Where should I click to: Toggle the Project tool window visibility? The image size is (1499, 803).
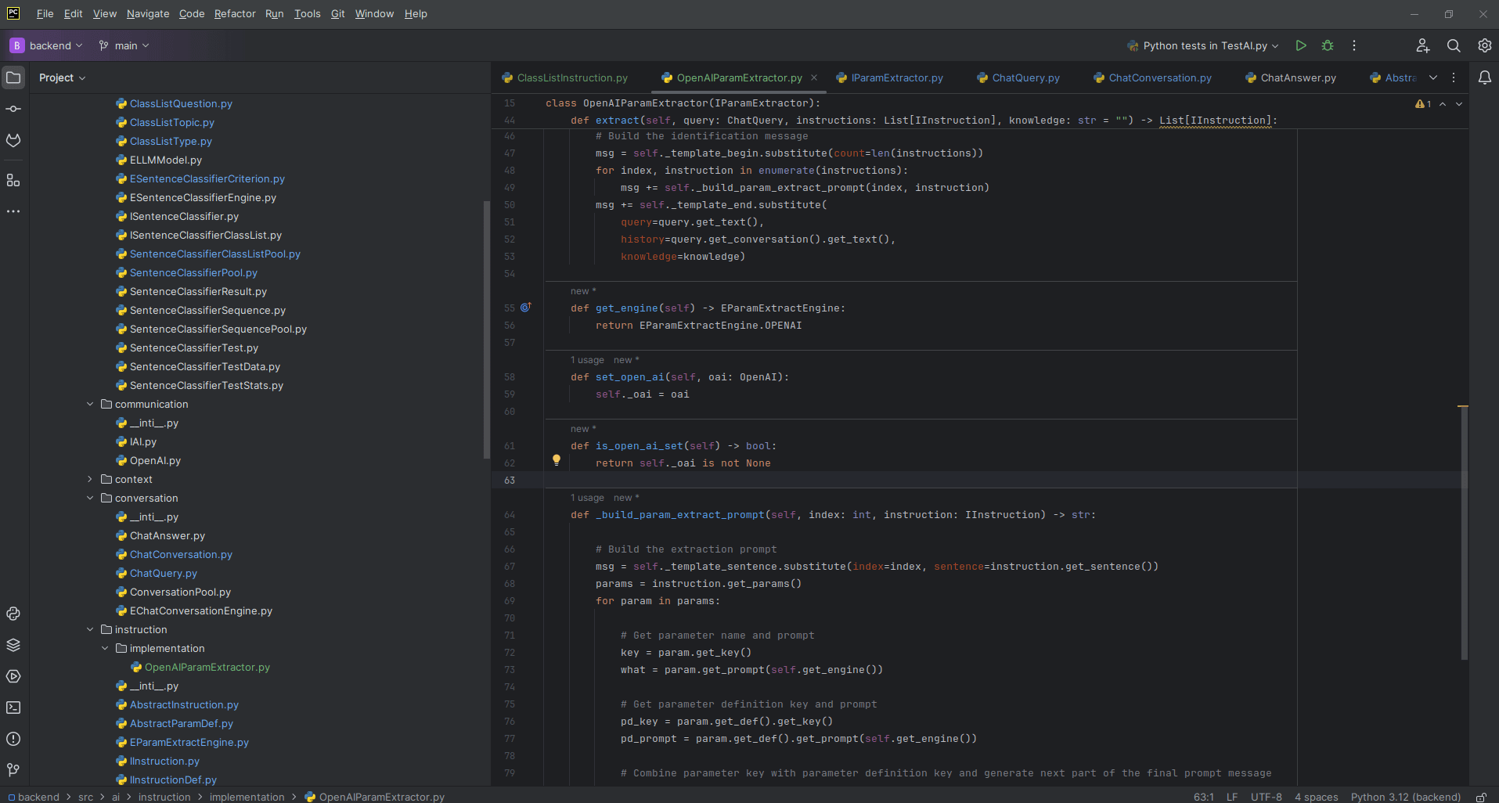tap(13, 77)
